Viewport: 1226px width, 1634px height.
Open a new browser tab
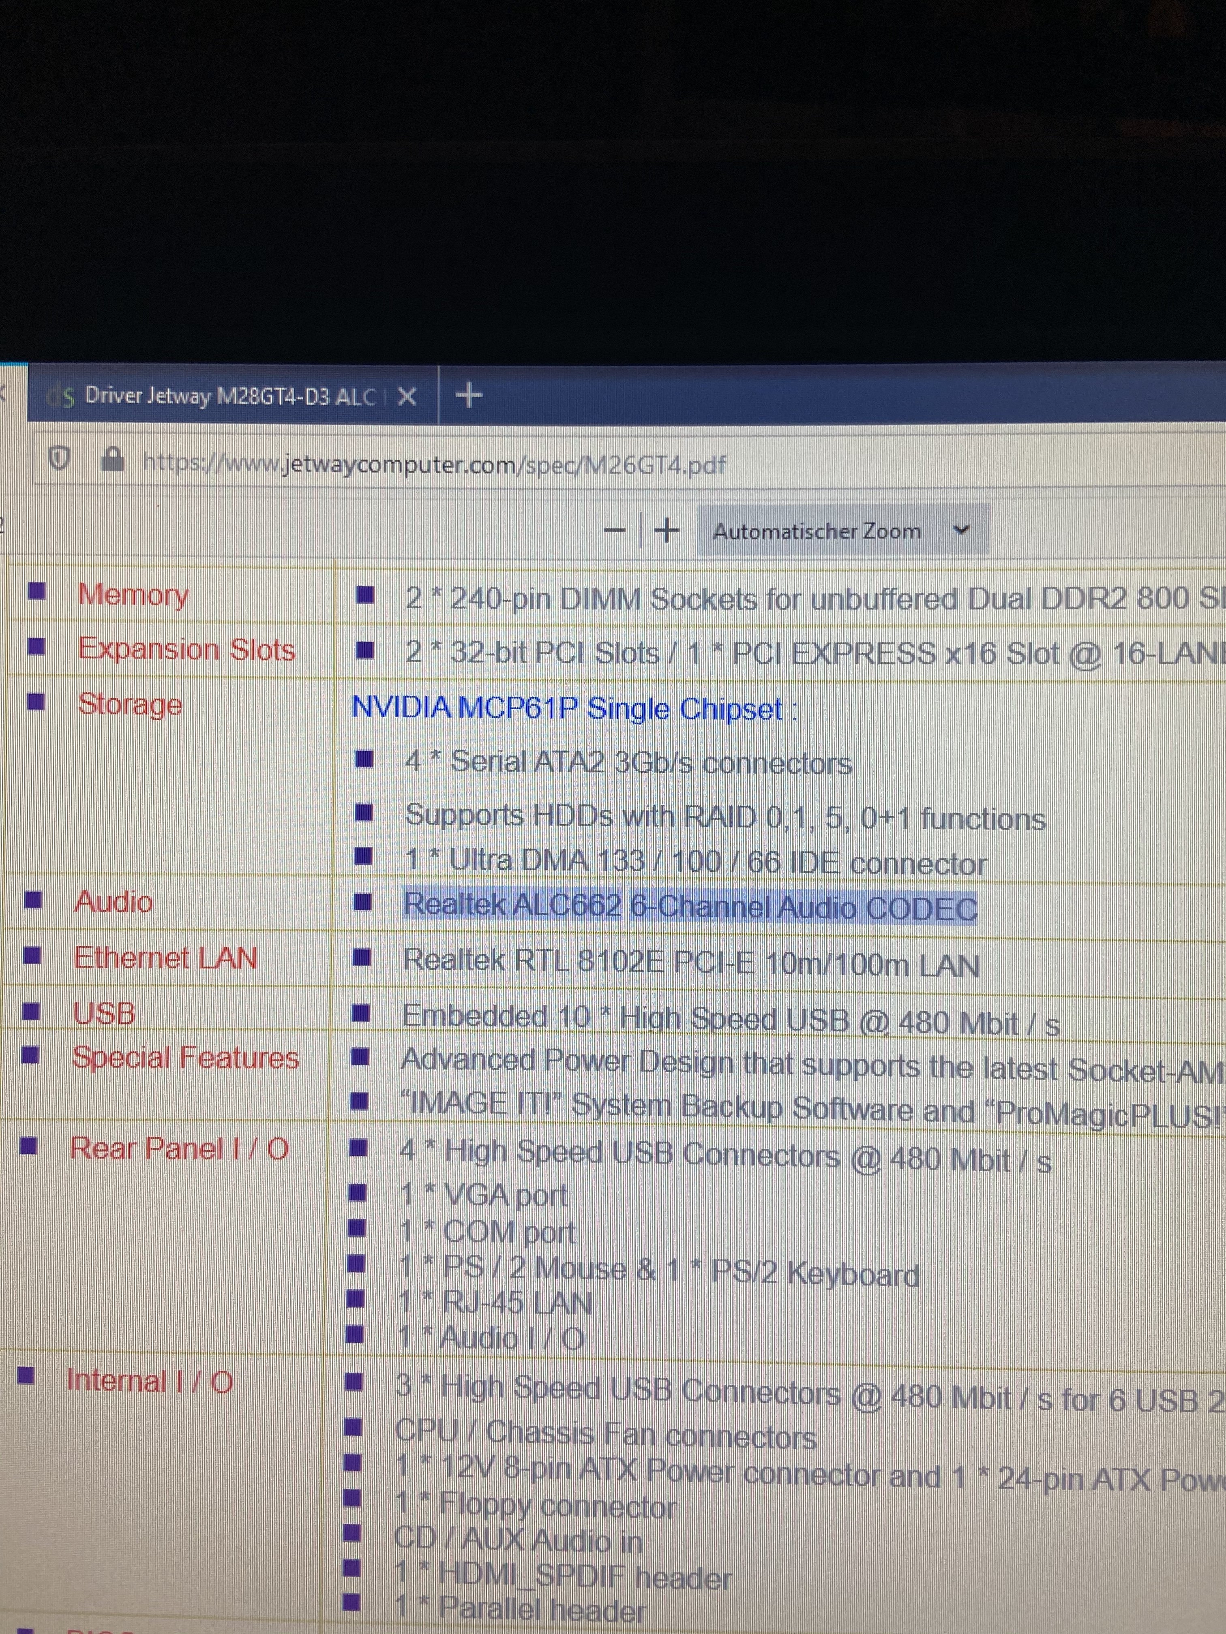coord(469,396)
